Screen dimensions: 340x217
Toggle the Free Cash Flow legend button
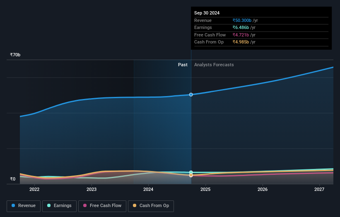point(102,206)
